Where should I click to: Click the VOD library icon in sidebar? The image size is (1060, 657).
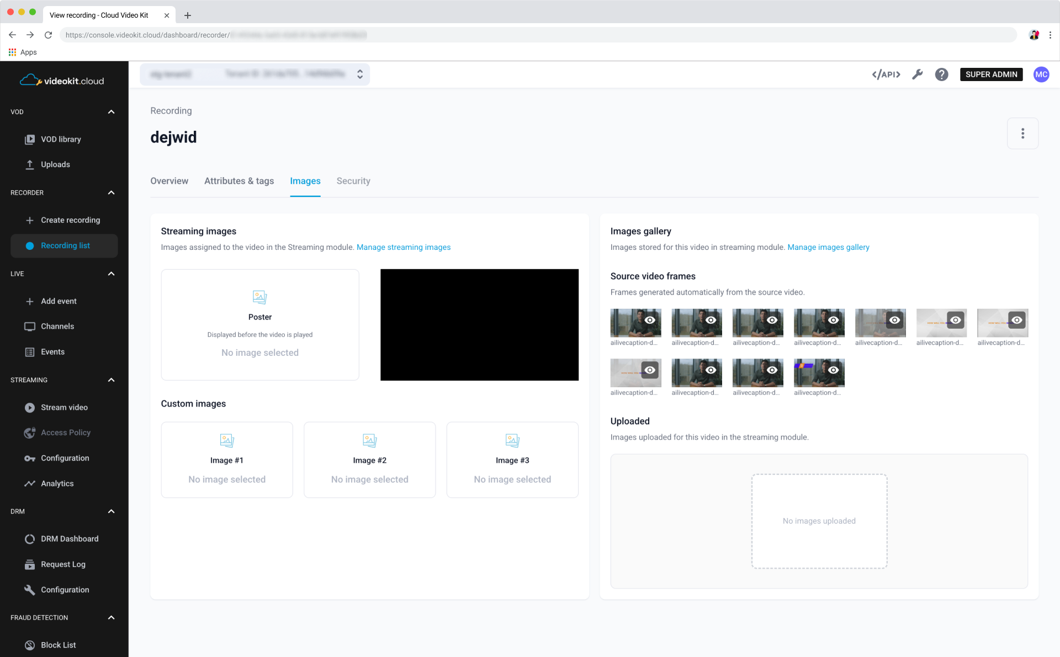[30, 140]
